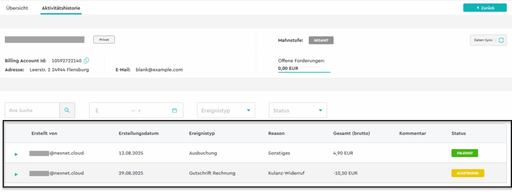Open the Status filter dropdown
This screenshot has height=192, width=512.
pyautogui.click(x=298, y=110)
